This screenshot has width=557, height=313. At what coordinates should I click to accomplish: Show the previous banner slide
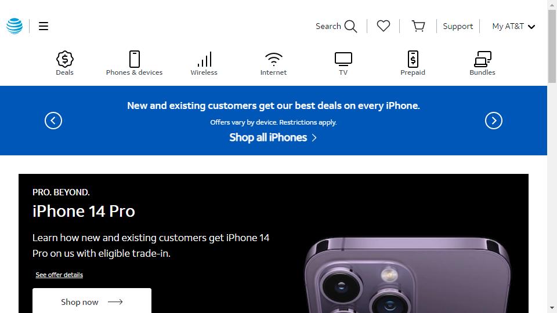[x=53, y=121]
